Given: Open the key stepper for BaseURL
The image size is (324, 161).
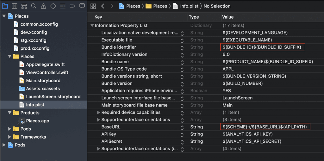Looking at the screenshot, I should tap(182, 127).
